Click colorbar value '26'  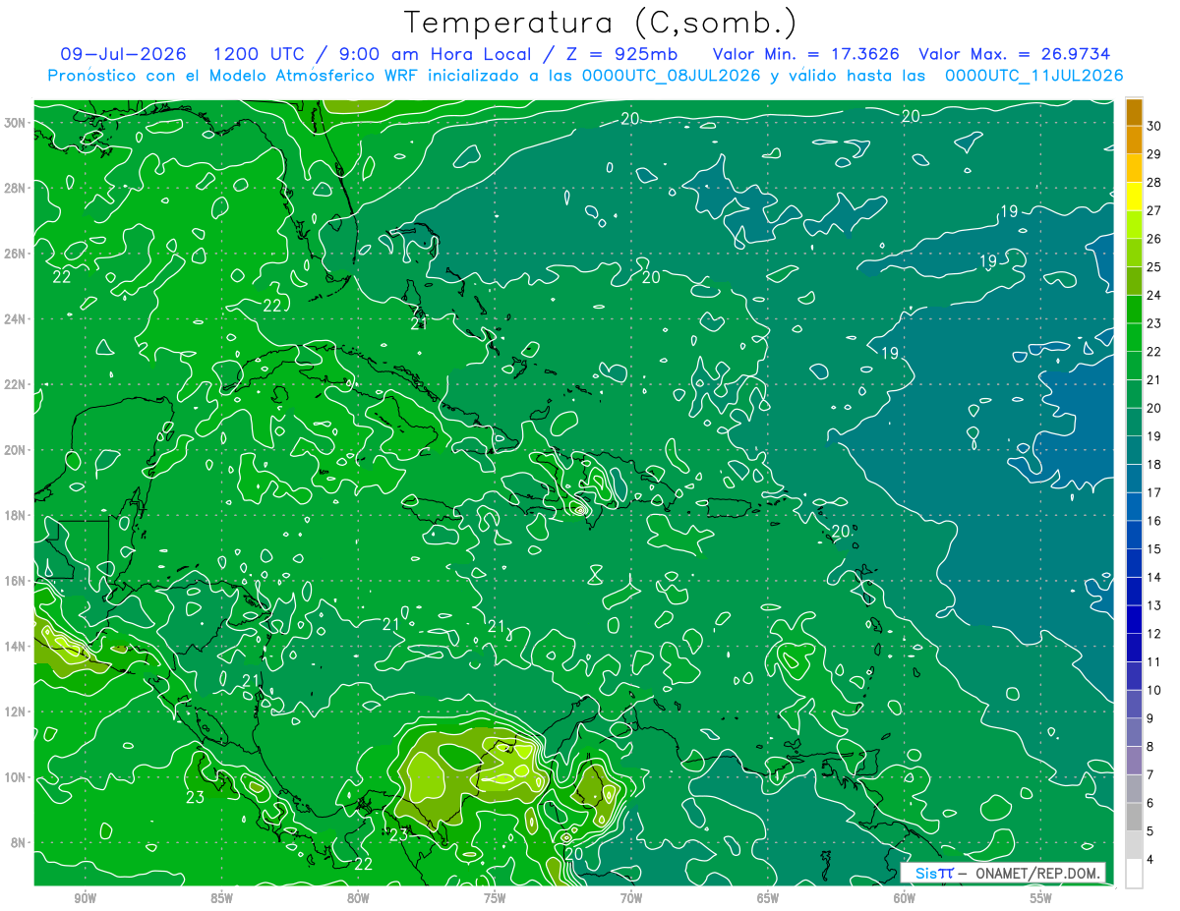(1153, 239)
